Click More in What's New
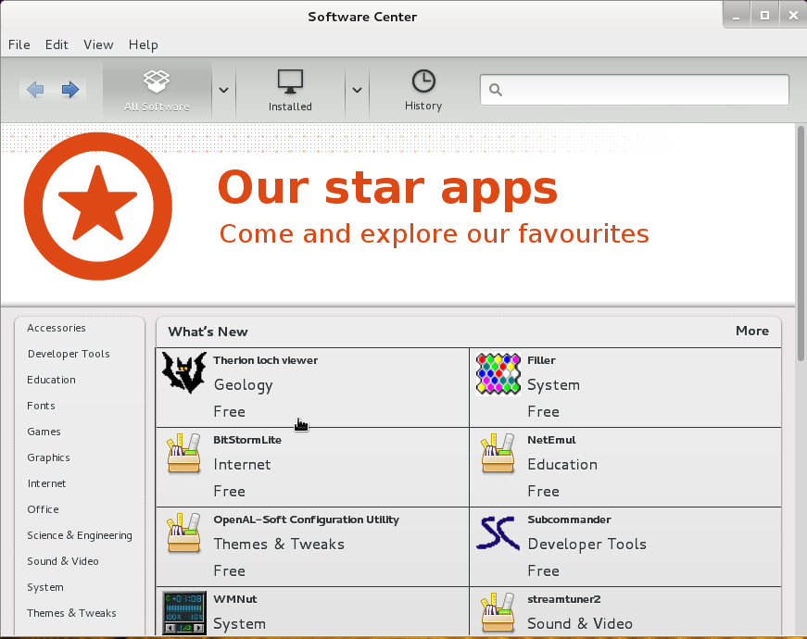Screen dimensions: 807x639 coord(752,331)
